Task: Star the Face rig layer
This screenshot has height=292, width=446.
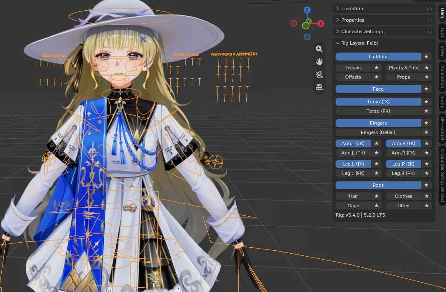Action: [x=426, y=89]
